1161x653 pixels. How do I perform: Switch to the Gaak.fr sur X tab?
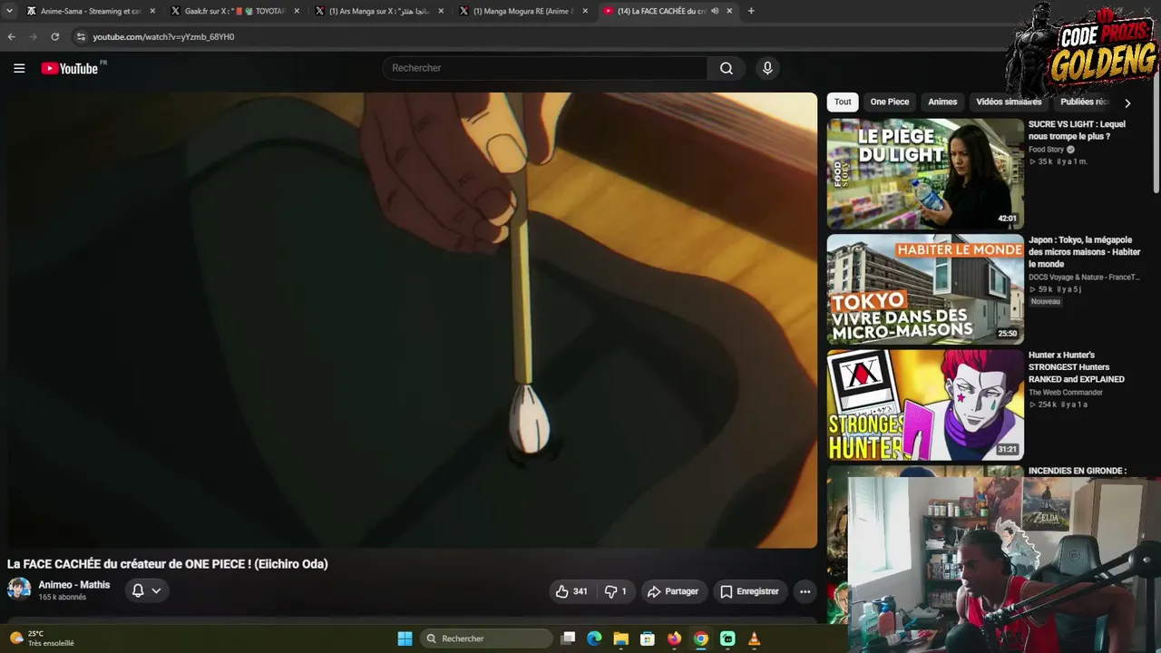pyautogui.click(x=236, y=11)
